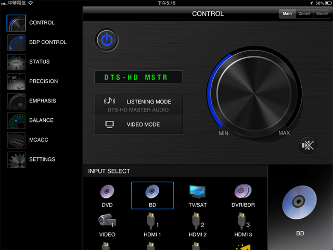Click the volume knob dial

[254, 94]
